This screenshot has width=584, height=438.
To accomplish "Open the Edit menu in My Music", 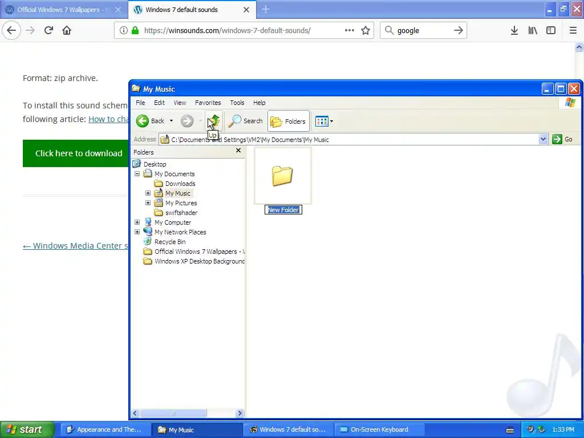I will tap(159, 103).
